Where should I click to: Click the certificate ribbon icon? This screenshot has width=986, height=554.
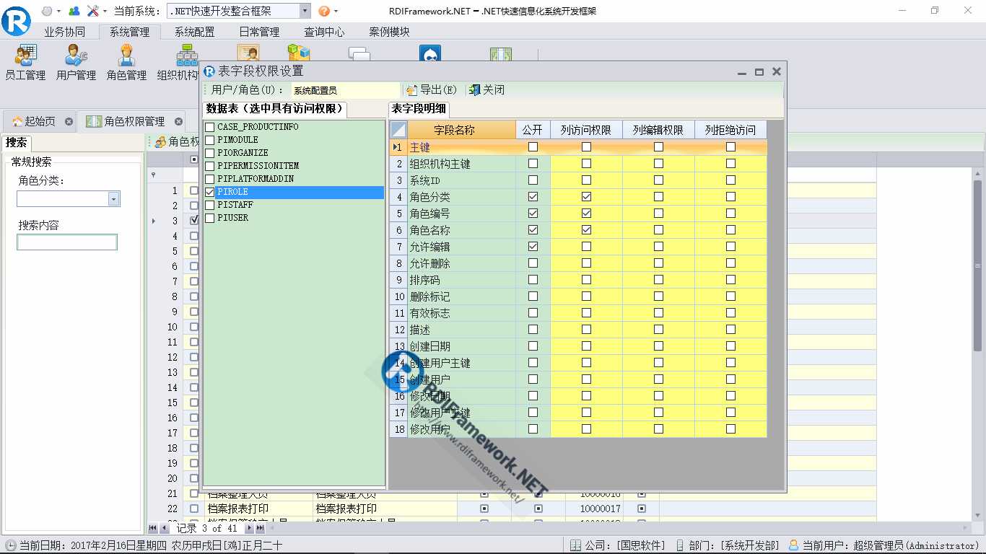[248, 53]
